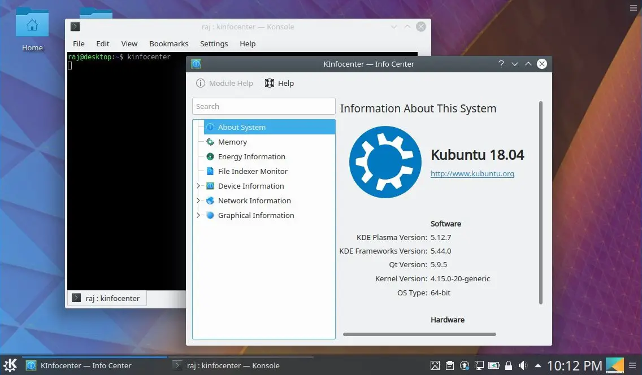
Task: Expand the Device Information tree node
Action: coord(198,186)
